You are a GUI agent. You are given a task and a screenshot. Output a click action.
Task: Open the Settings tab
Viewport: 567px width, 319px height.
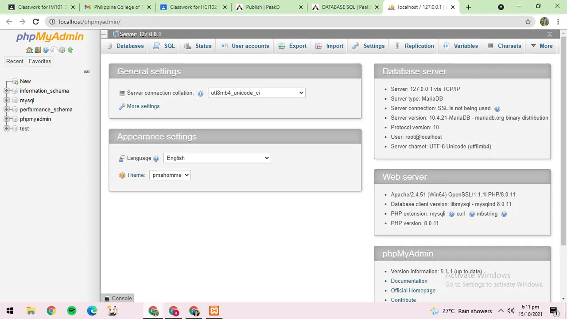click(x=369, y=46)
